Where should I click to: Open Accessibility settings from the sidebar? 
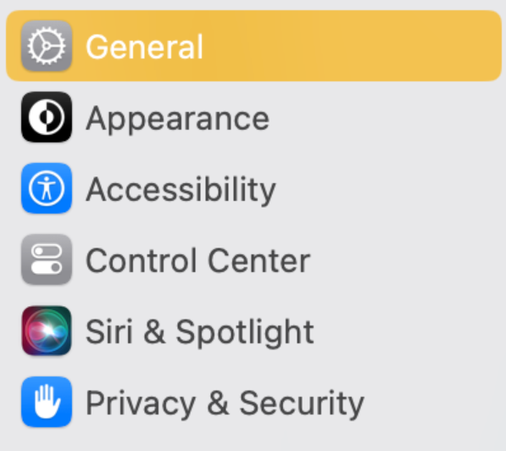(x=253, y=188)
